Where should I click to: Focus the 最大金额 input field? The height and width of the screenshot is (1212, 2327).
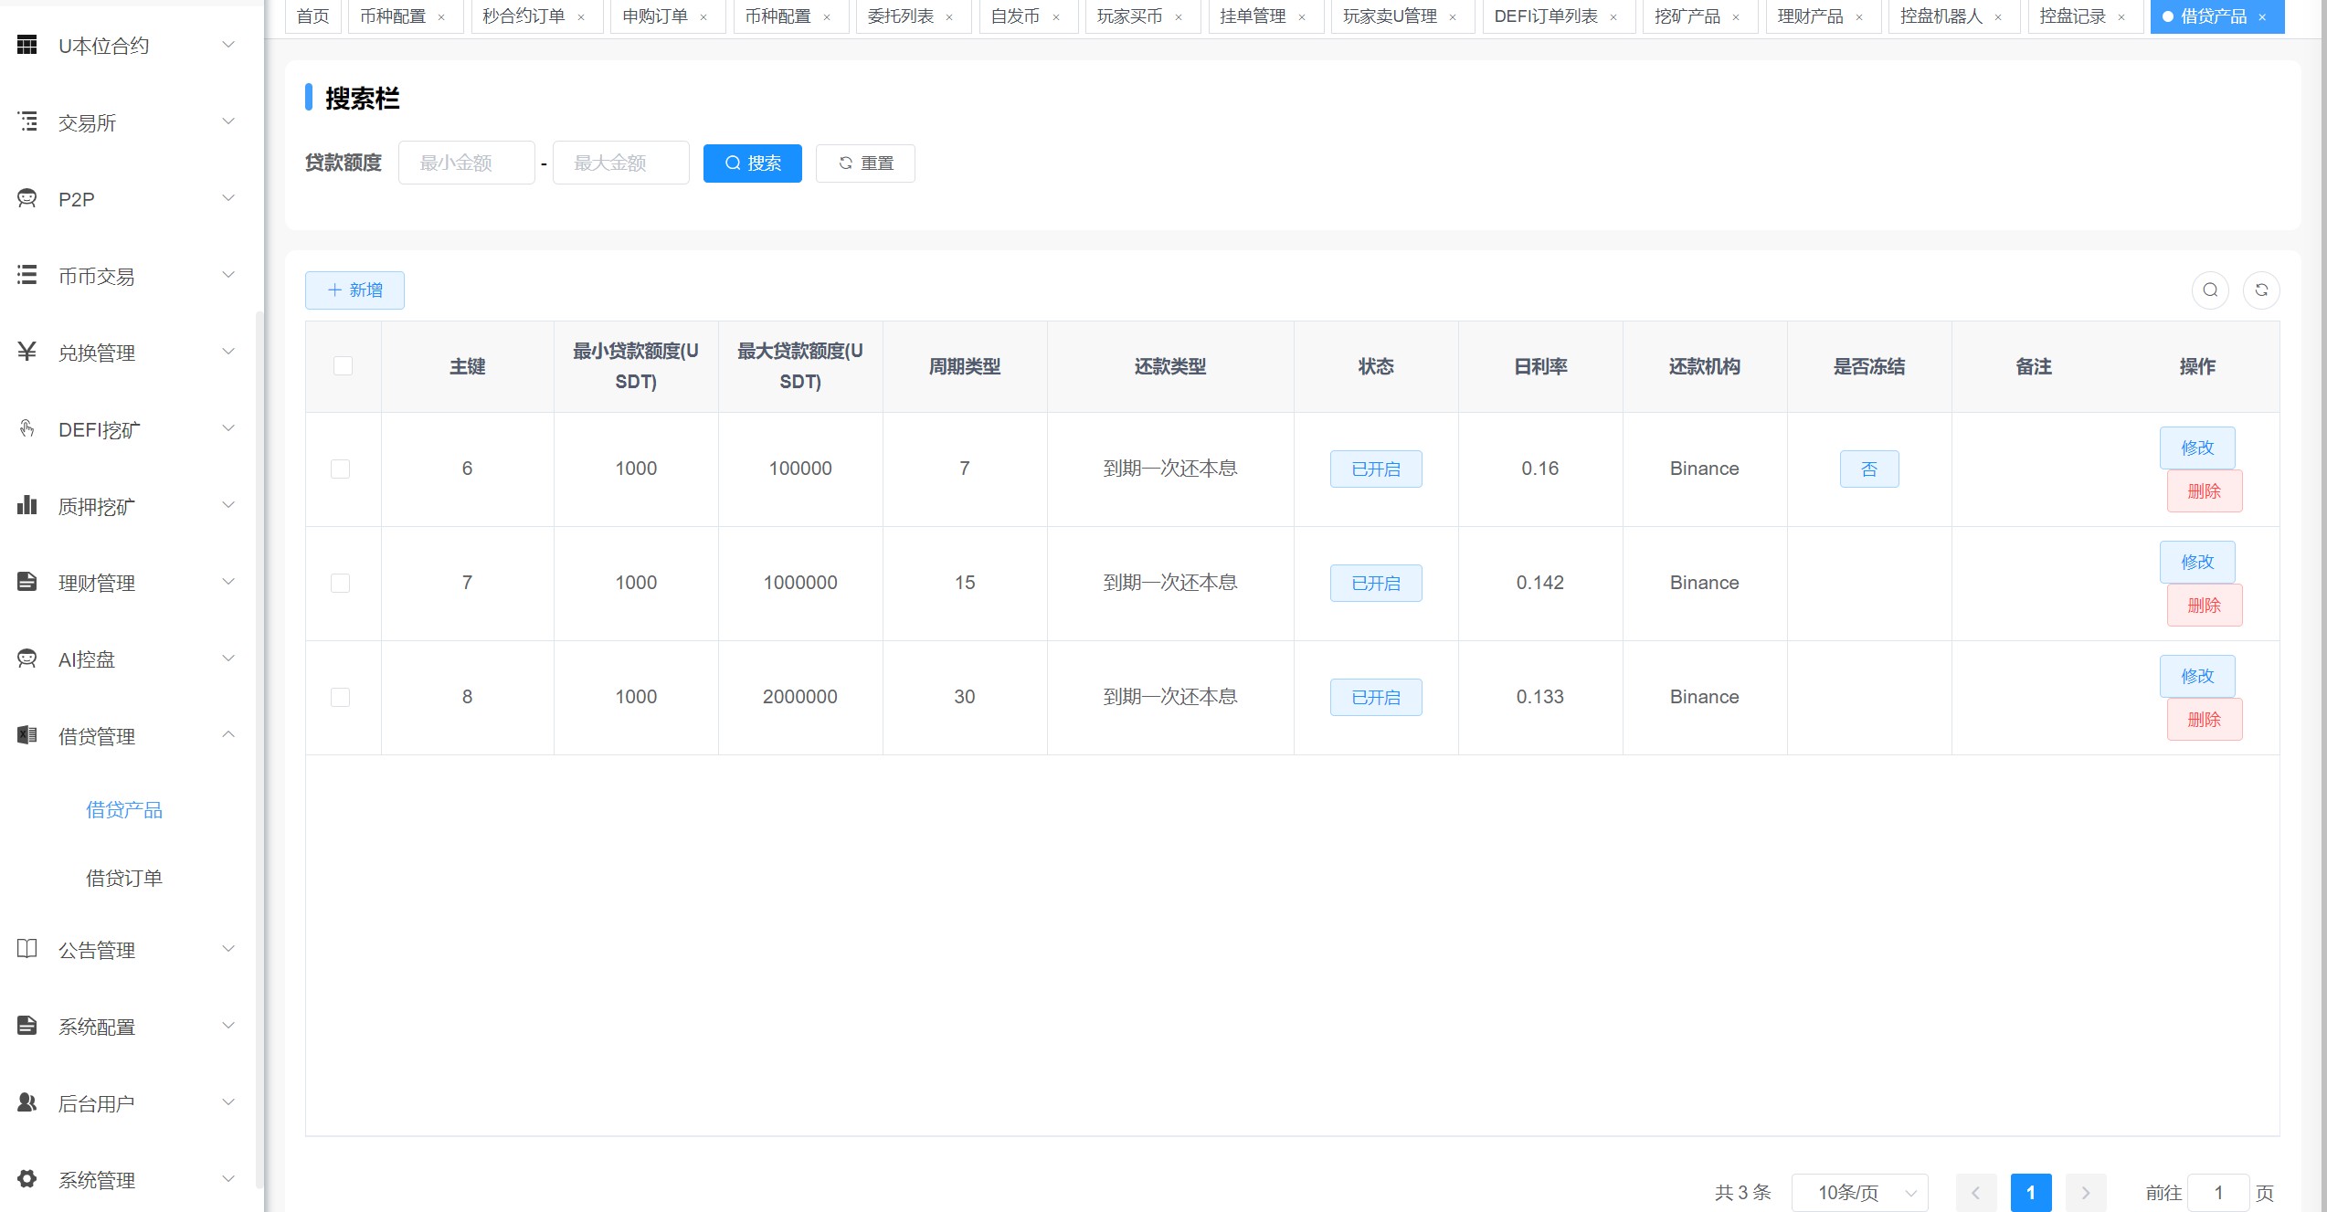(x=621, y=163)
